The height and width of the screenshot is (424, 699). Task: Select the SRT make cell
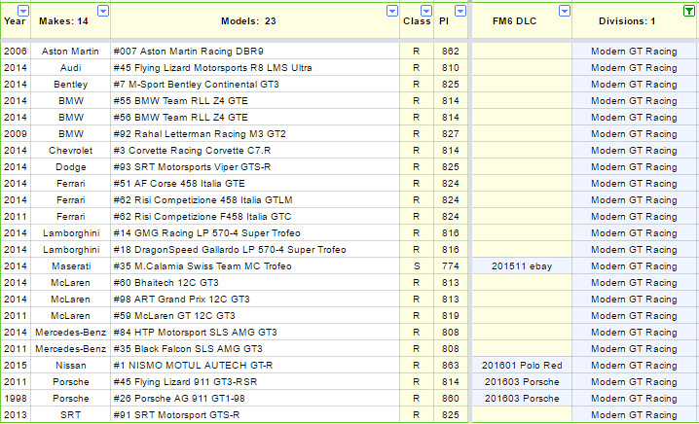pyautogui.click(x=70, y=414)
